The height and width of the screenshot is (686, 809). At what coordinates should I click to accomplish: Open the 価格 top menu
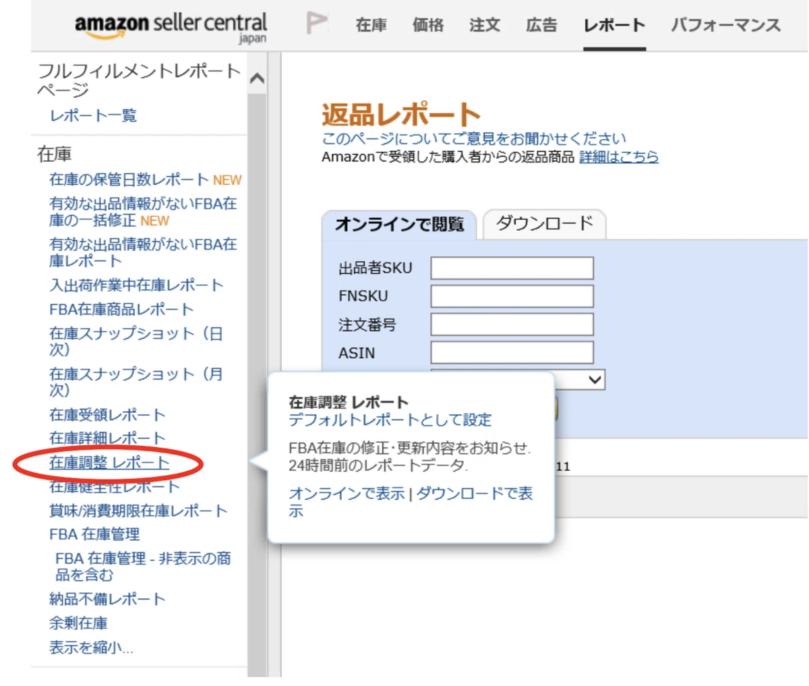click(x=428, y=26)
